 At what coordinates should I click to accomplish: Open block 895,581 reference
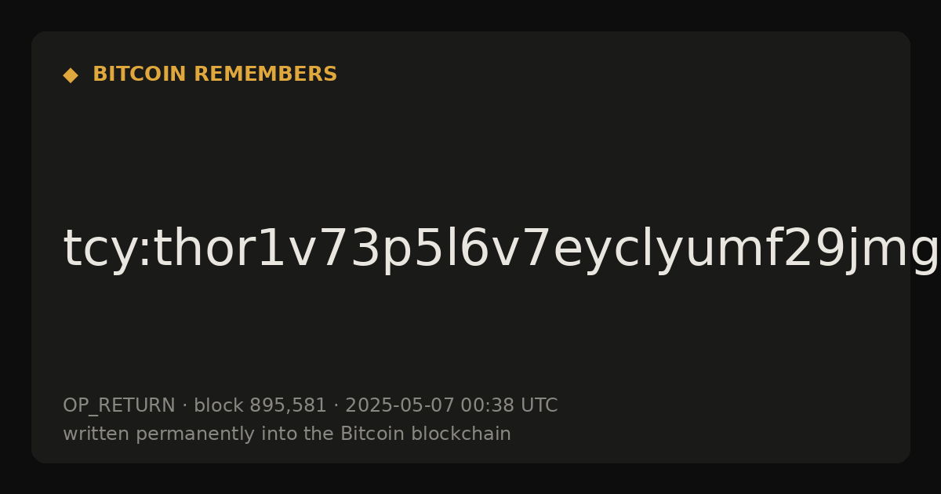coord(260,405)
